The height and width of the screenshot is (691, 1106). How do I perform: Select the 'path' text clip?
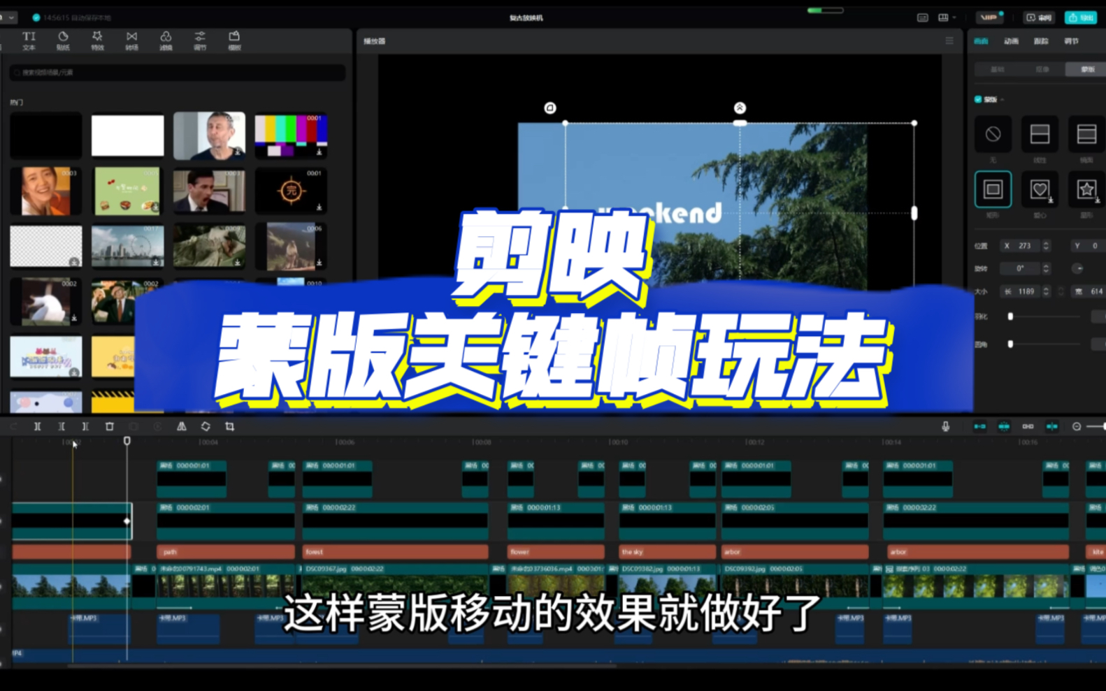click(226, 552)
